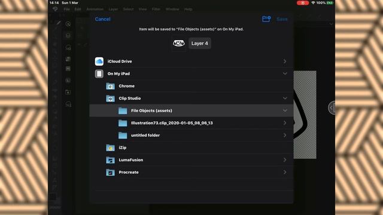Open the View menu
Viewport: 383px width, 215px height.
tap(142, 10)
